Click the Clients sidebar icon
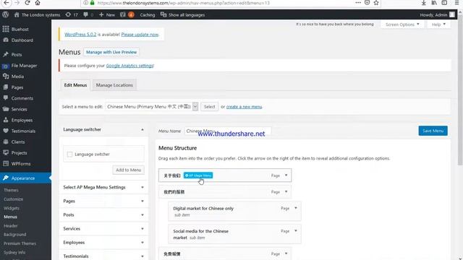463x260 pixels. [6, 142]
